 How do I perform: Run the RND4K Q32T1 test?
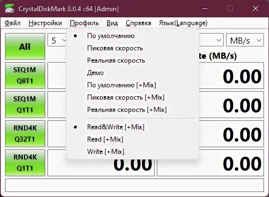[x=25, y=134]
